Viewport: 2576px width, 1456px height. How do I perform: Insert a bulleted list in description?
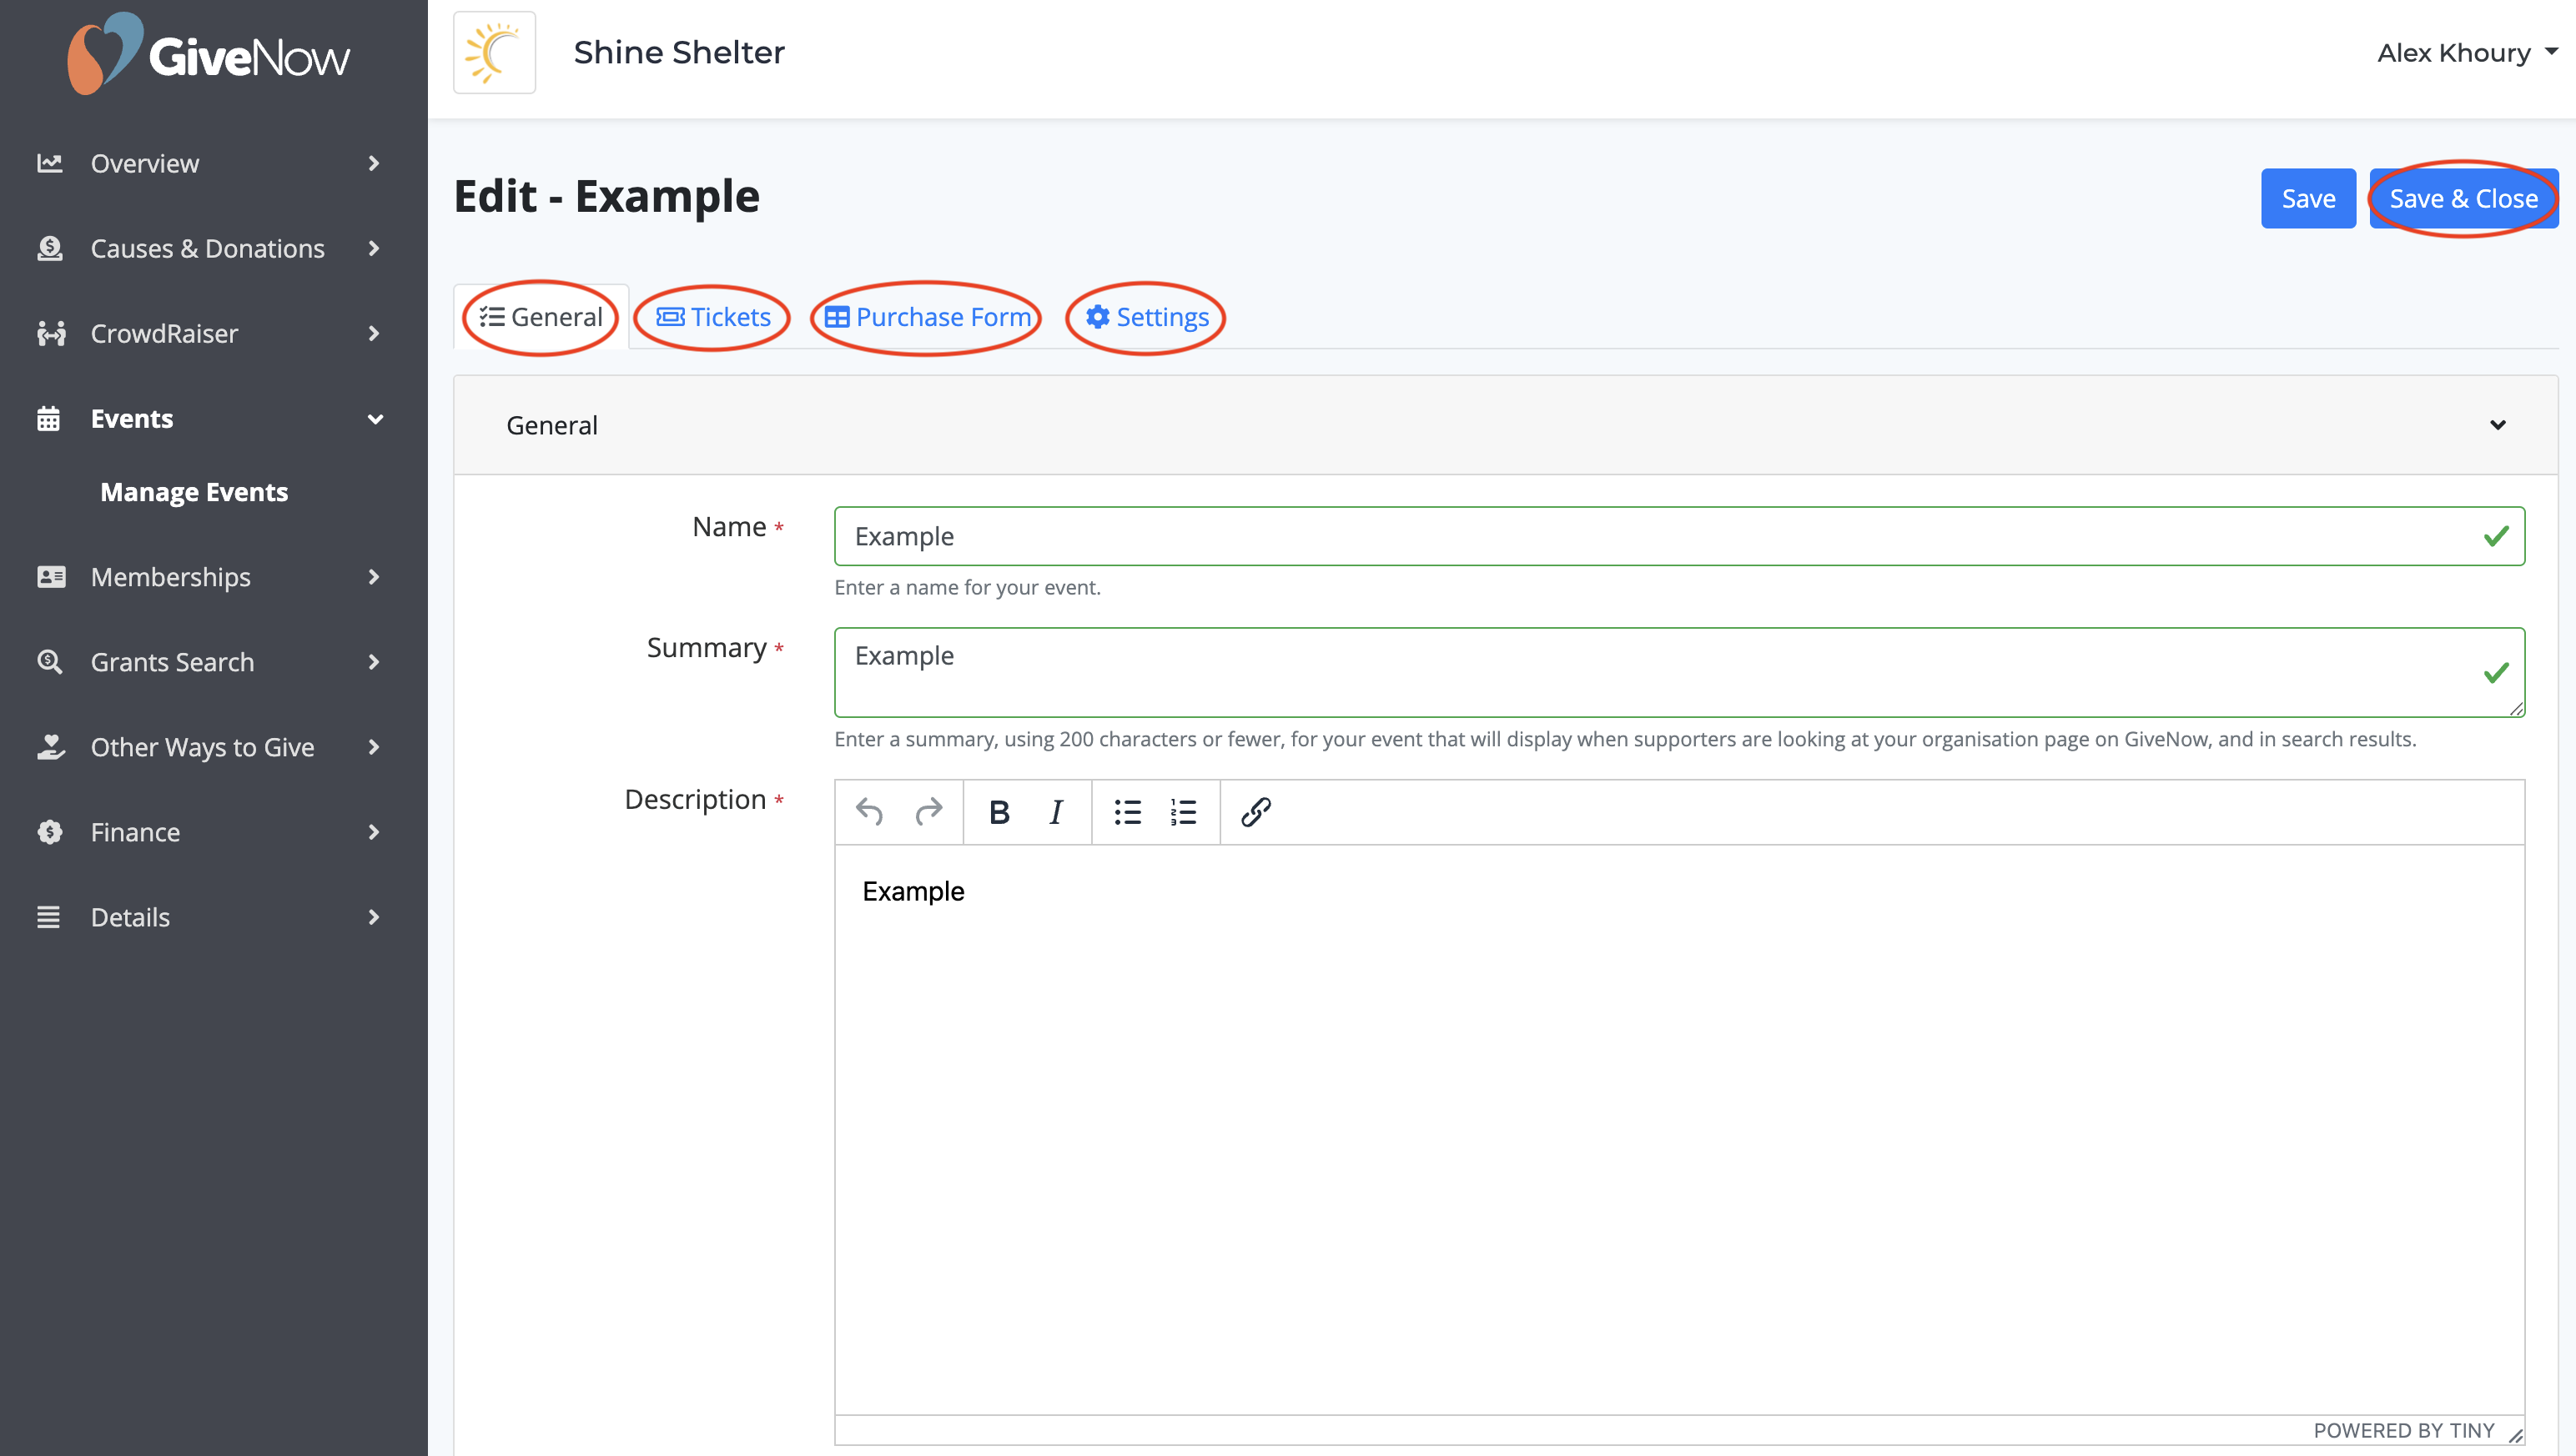(1128, 812)
